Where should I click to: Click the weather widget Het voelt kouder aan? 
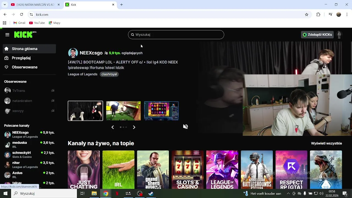tap(263, 194)
